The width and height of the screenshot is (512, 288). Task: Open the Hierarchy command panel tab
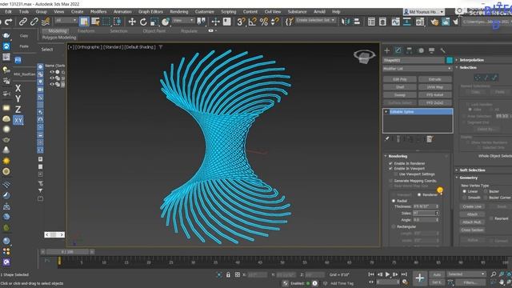[x=409, y=50]
